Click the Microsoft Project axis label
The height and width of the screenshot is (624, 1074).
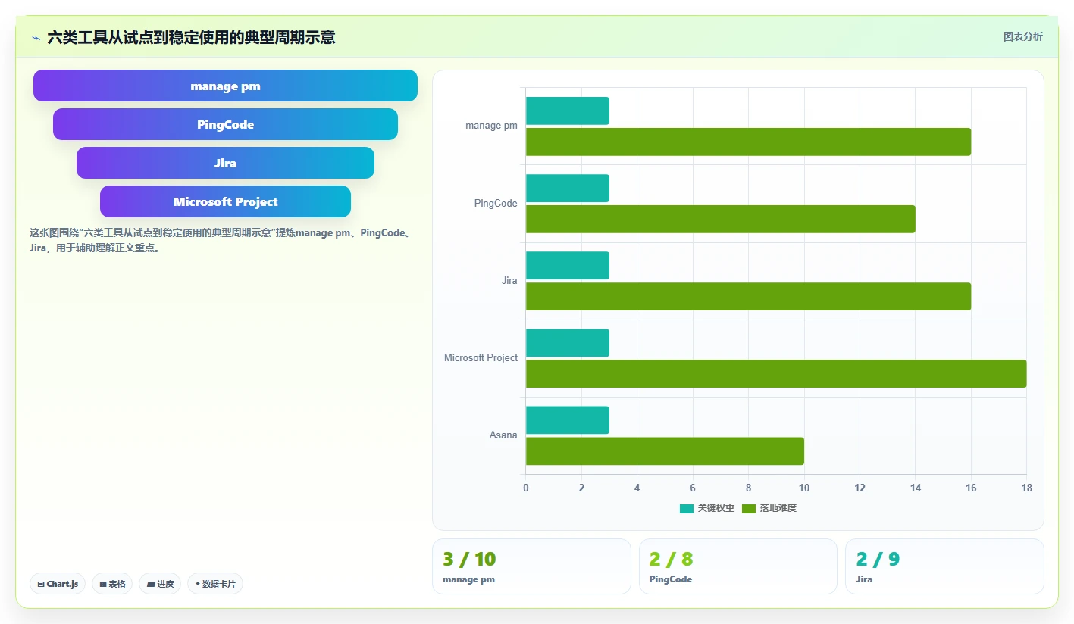tap(481, 357)
